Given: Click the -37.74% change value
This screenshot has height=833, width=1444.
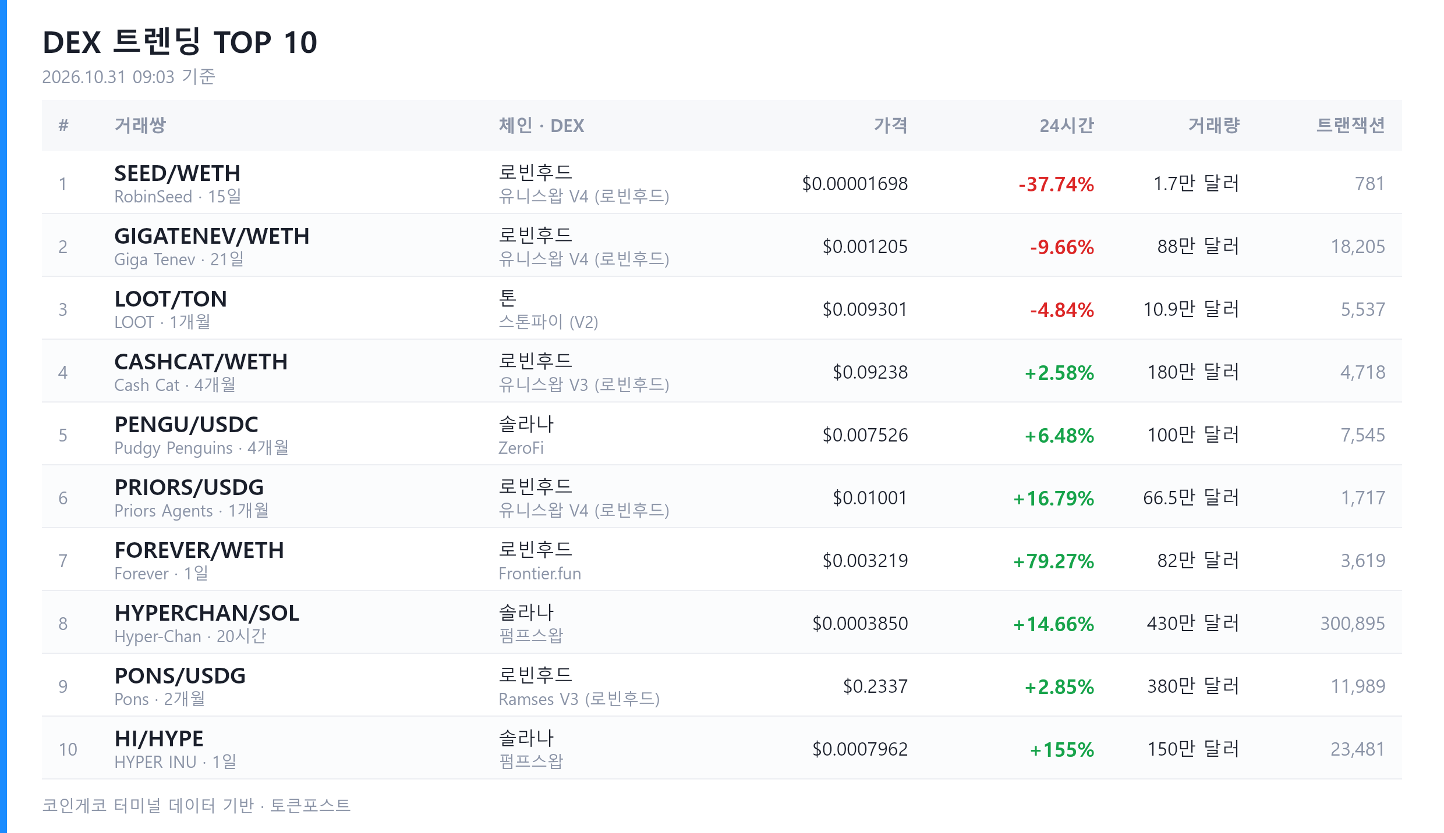Looking at the screenshot, I should click(1056, 184).
